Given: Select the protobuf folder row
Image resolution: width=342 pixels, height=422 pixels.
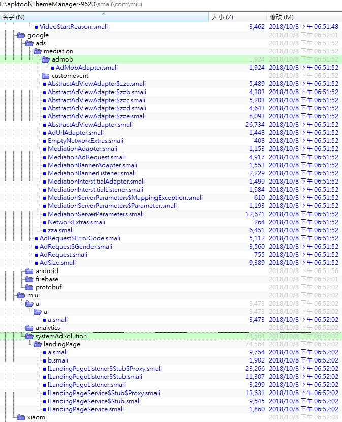Looking at the screenshot, I should [x=171, y=287].
